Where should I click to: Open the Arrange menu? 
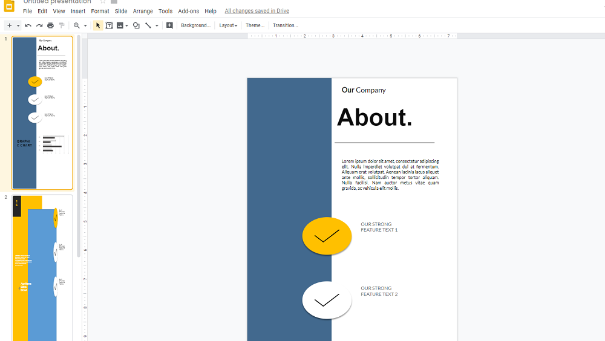click(143, 11)
